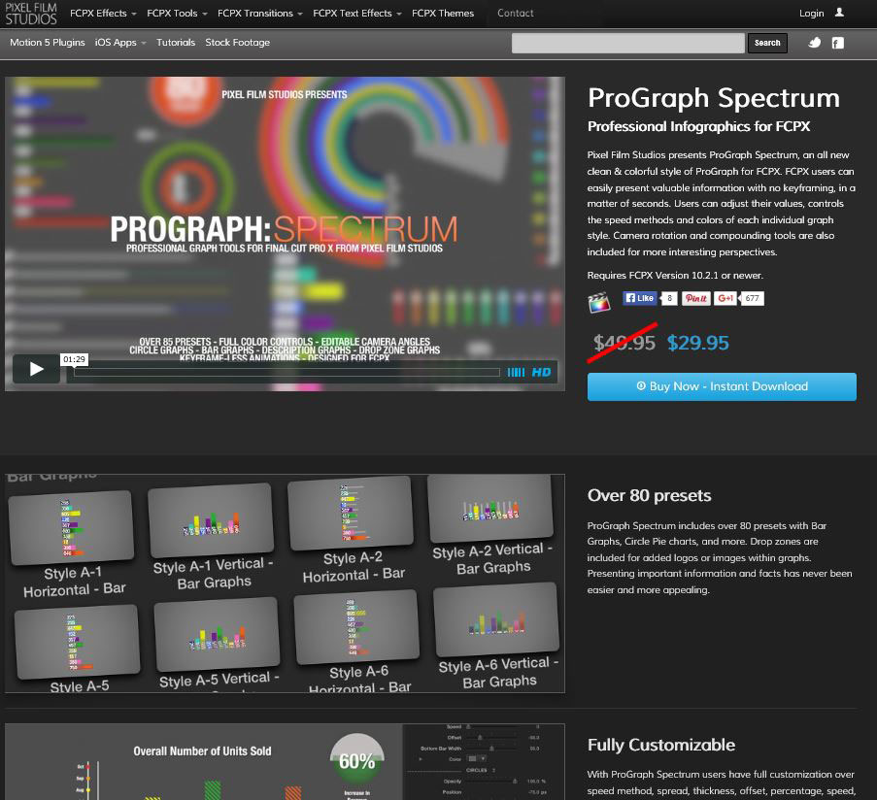Click the Fully Customizable heading
The image size is (877, 800).
[x=661, y=746]
